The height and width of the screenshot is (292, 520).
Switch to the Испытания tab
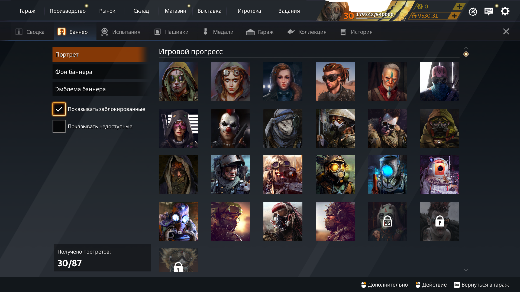(121, 32)
